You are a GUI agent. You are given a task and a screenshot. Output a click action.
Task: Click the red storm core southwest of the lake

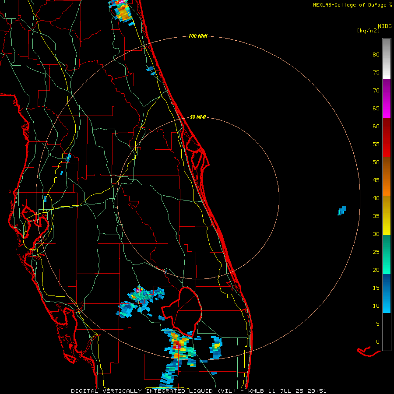(x=177, y=345)
